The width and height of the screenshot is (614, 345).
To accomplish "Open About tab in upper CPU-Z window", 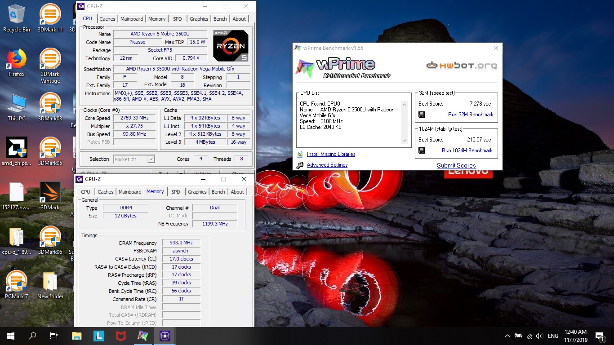I will (x=239, y=19).
